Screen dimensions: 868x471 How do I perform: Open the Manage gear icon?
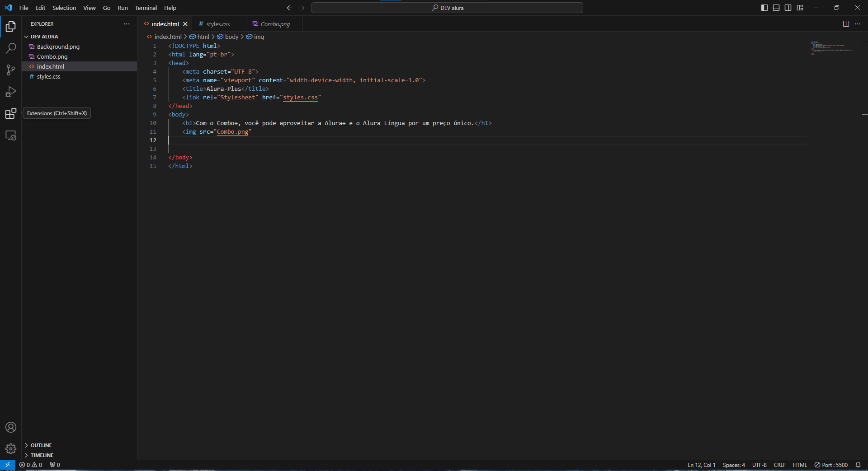[x=11, y=449]
